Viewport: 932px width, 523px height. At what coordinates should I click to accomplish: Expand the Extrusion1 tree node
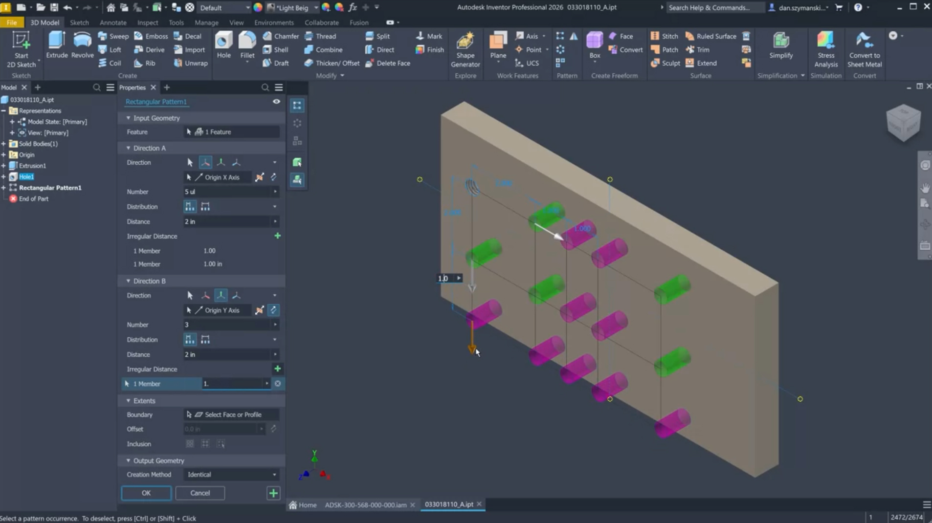tap(3, 166)
